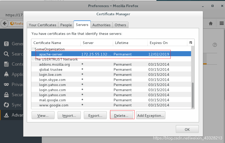This screenshot has width=225, height=143.
Task: Open General preferences sidebar icon
Action: pos(6,44)
